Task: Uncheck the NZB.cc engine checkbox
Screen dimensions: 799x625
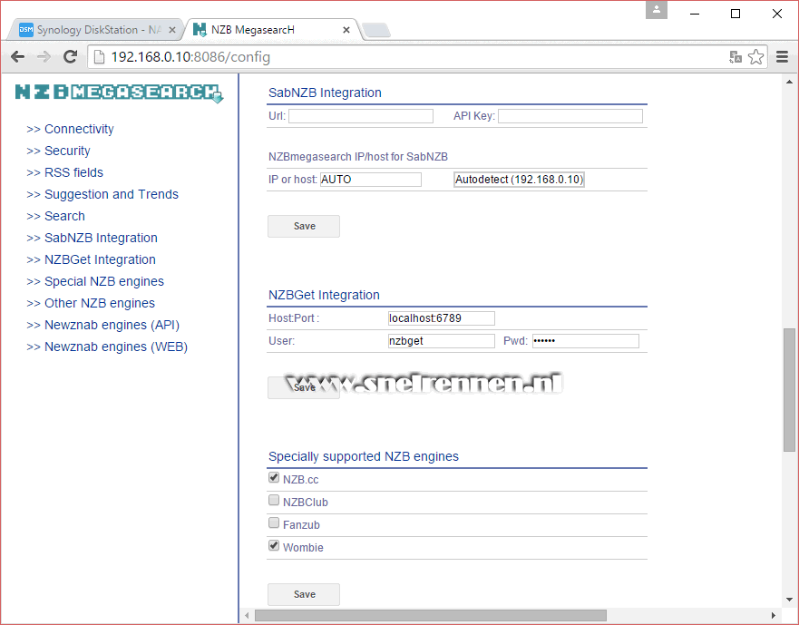Action: point(274,478)
